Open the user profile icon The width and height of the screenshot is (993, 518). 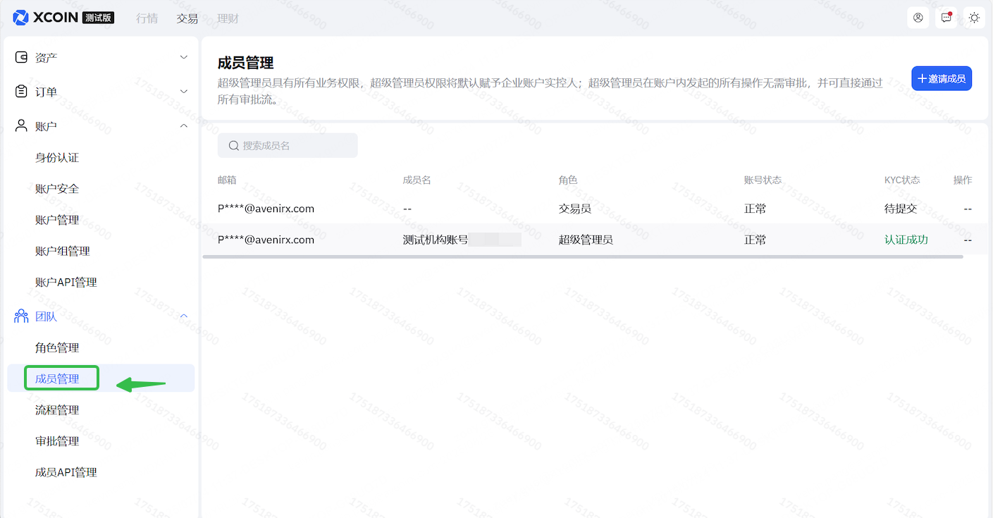(918, 18)
